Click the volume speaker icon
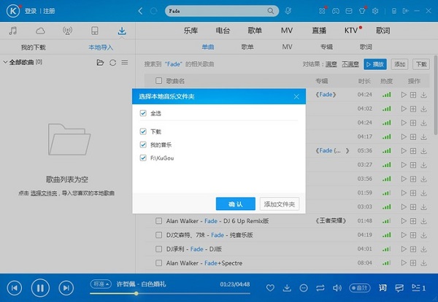The image size is (438, 302). click(x=337, y=287)
